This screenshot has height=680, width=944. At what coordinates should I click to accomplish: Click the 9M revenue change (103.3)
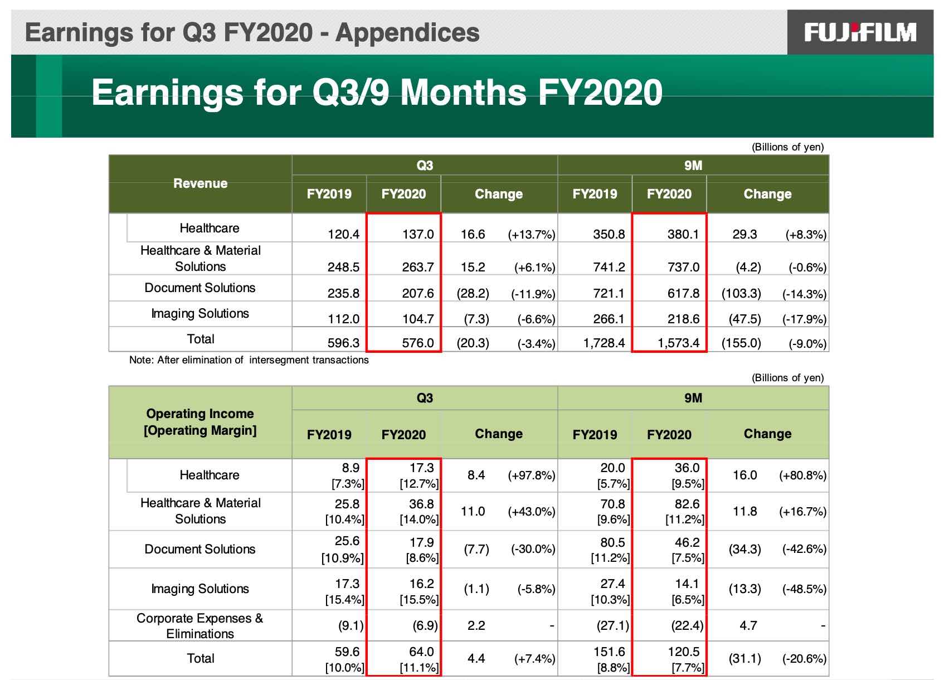[742, 293]
